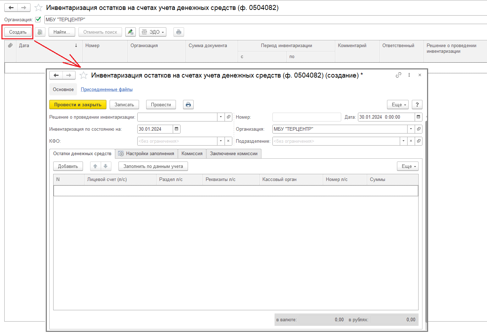Toggle the Организация filter checkbox
Screen dimensions: 487x334
[38, 19]
